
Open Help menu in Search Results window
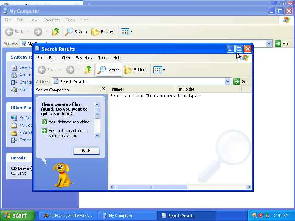117,58
